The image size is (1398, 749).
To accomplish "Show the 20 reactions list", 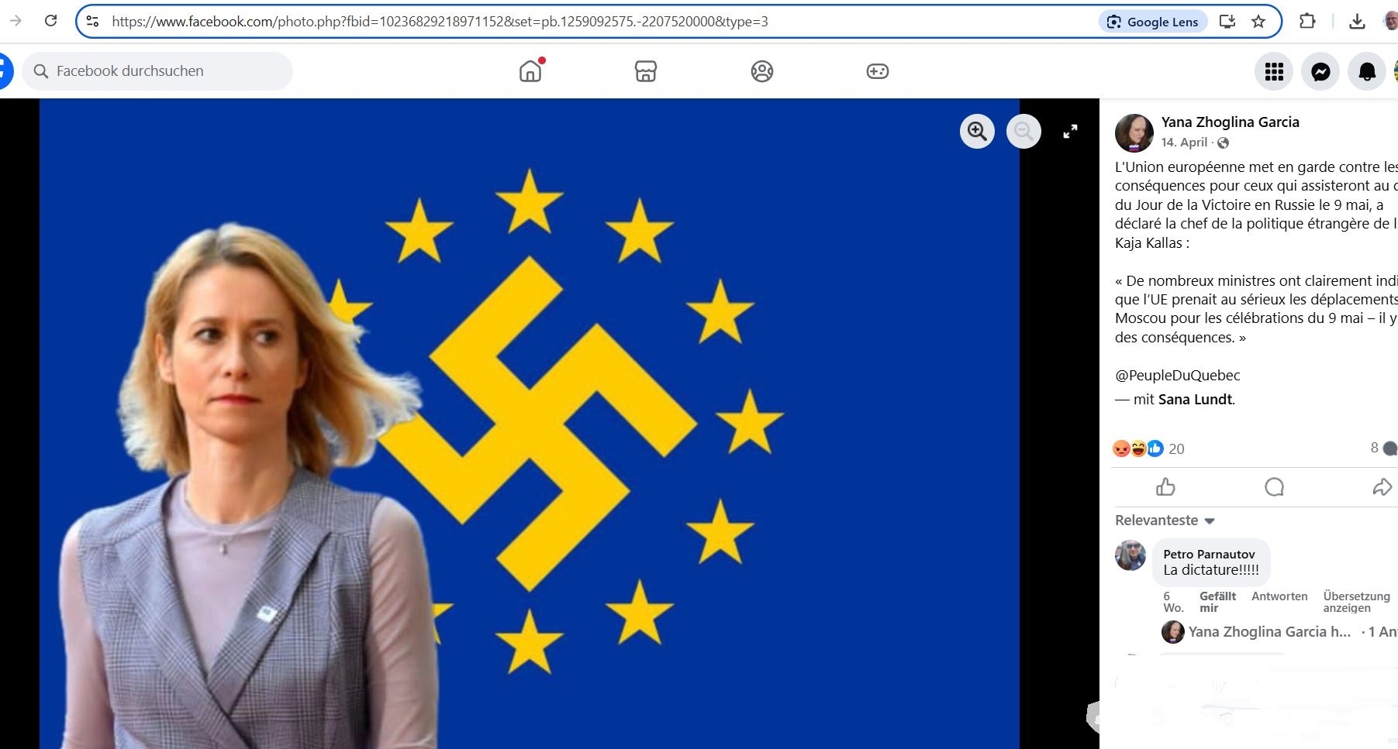I will 1176,448.
